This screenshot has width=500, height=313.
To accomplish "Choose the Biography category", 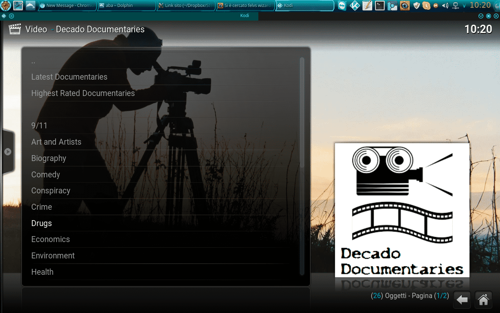I will (x=161, y=158).
